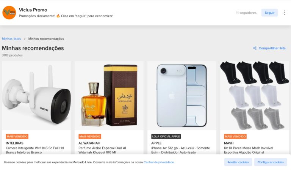The image size is (291, 170).
Task: Open the Intelbras camera product image
Action: click(36, 96)
